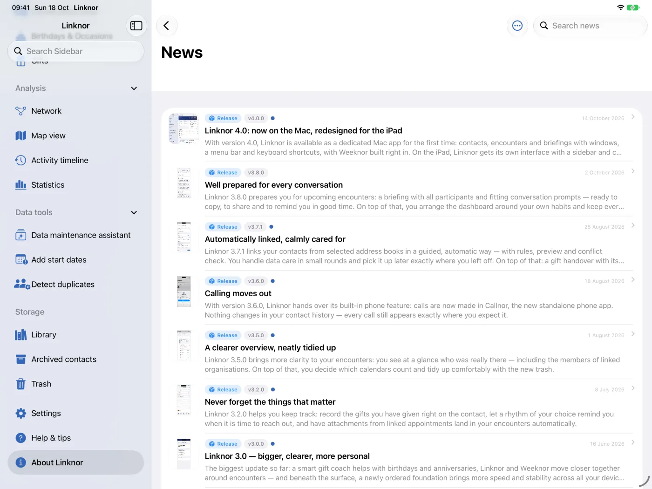Go back with the chevron button
The image size is (652, 489).
[x=166, y=26]
